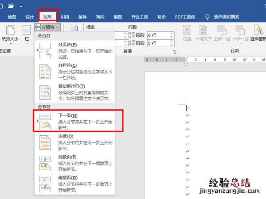Open the 引用 references tab
This screenshot has width=266, height=199.
(65, 17)
